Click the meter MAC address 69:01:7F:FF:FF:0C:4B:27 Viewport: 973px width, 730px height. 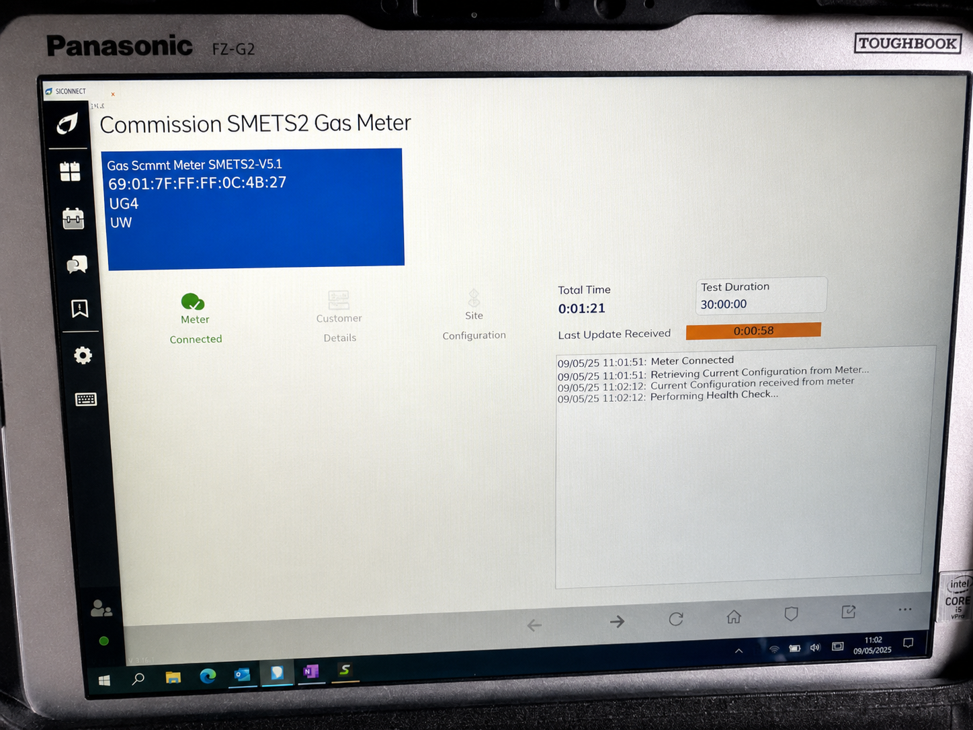pyautogui.click(x=198, y=183)
